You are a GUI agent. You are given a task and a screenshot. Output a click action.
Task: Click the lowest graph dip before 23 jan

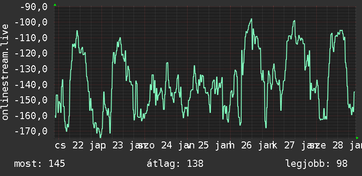(x=101, y=137)
